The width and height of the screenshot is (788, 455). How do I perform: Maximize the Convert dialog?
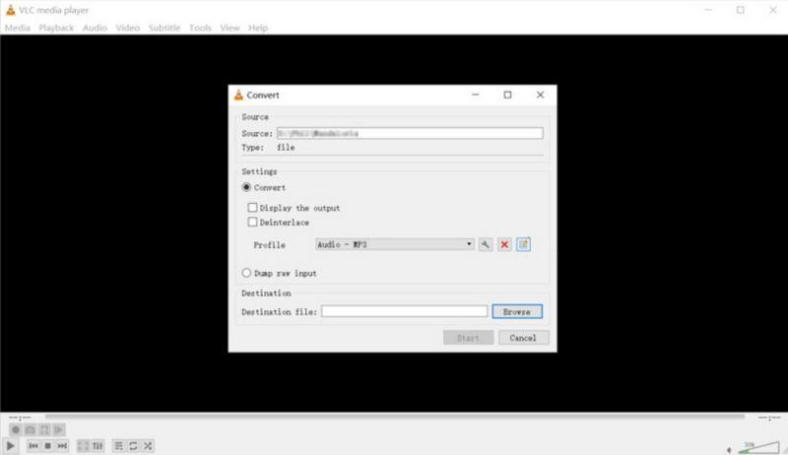(507, 95)
